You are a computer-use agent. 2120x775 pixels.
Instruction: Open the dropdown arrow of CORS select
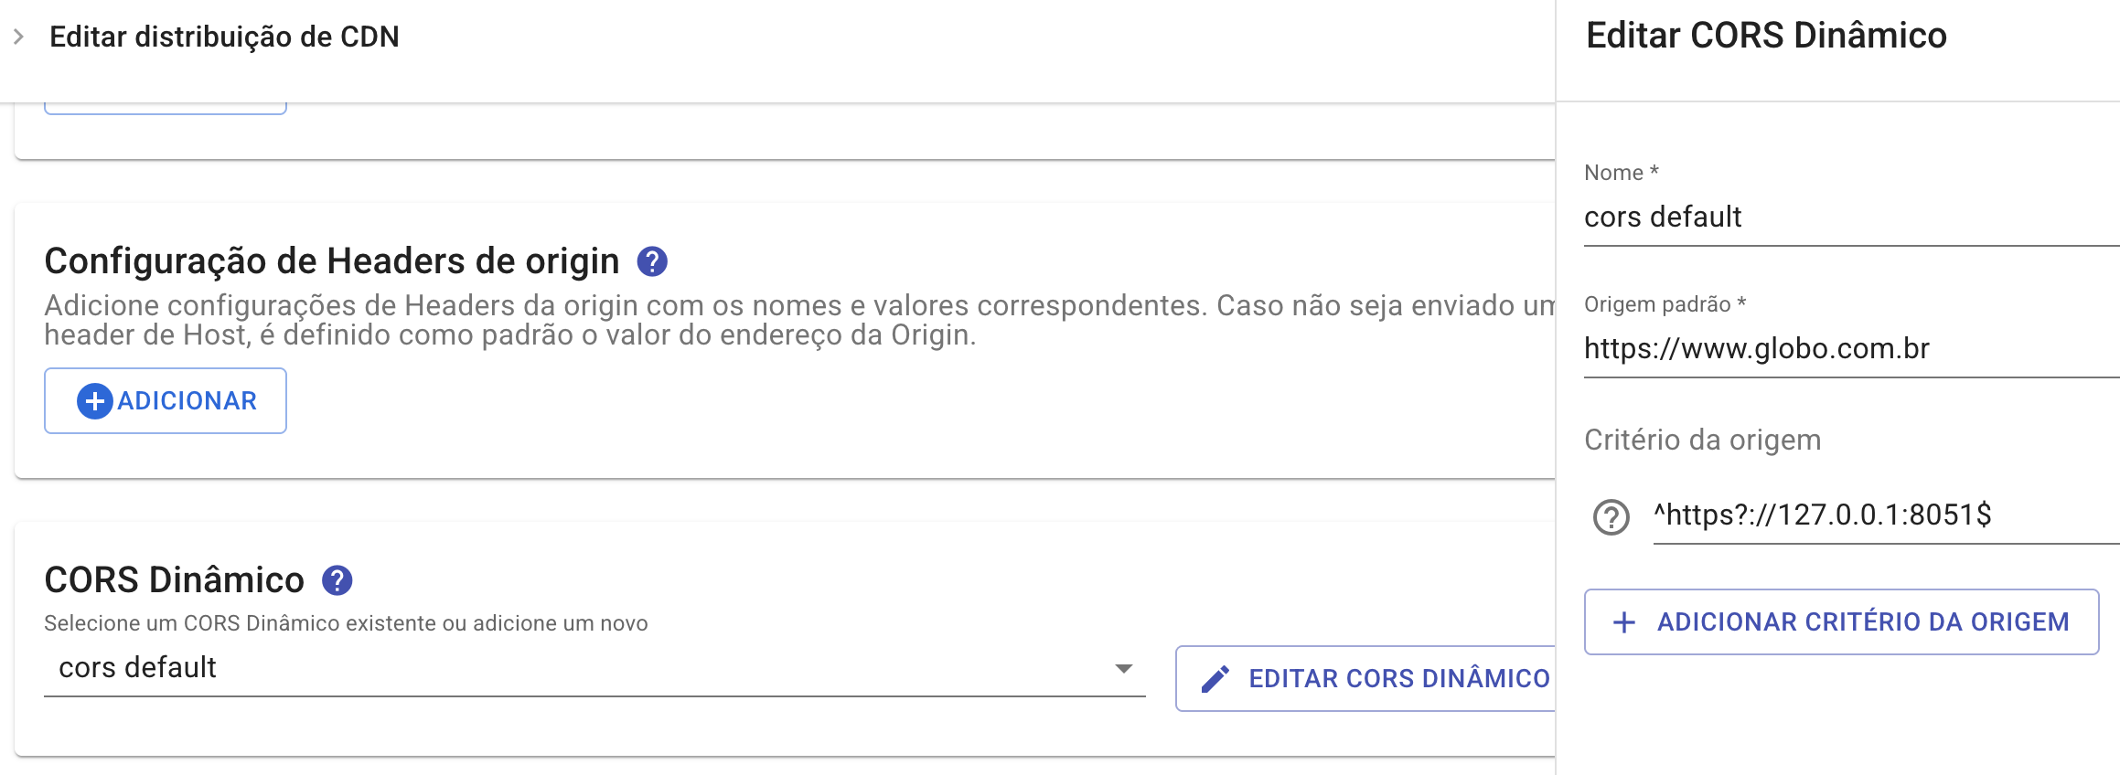click(1124, 668)
